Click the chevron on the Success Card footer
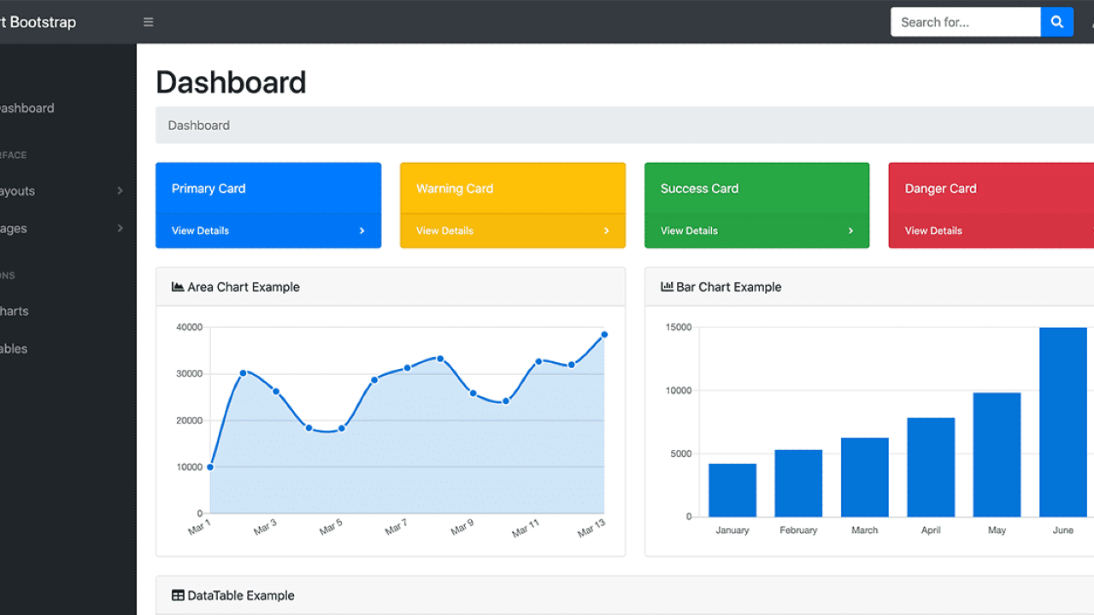This screenshot has width=1094, height=615. point(850,231)
